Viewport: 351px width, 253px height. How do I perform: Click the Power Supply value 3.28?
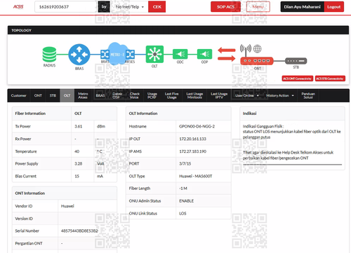pos(78,164)
